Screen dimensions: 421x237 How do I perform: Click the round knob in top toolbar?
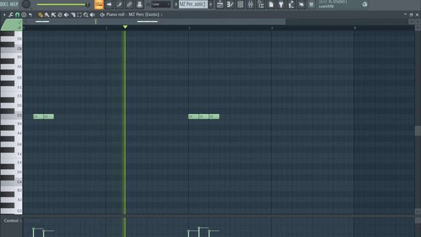[x=26, y=5]
